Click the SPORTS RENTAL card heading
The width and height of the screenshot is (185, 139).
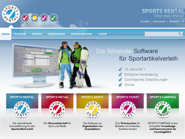click(22, 97)
